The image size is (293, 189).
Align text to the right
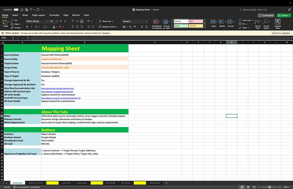point(82,27)
